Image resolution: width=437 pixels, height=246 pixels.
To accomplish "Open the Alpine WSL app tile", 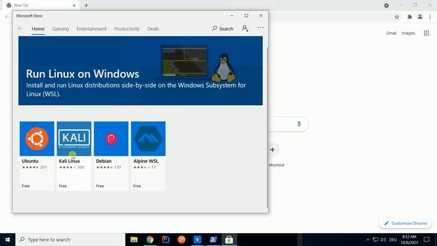I will coord(148,155).
